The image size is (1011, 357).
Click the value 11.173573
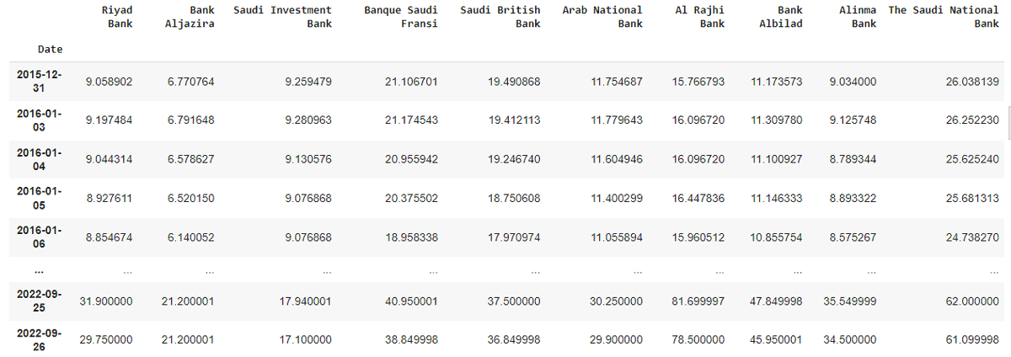coord(777,82)
